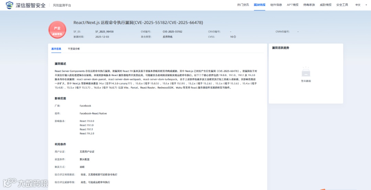371x190 pixels.
Task: Navigate to 威胁情报 in the top nav
Action: point(326,5)
